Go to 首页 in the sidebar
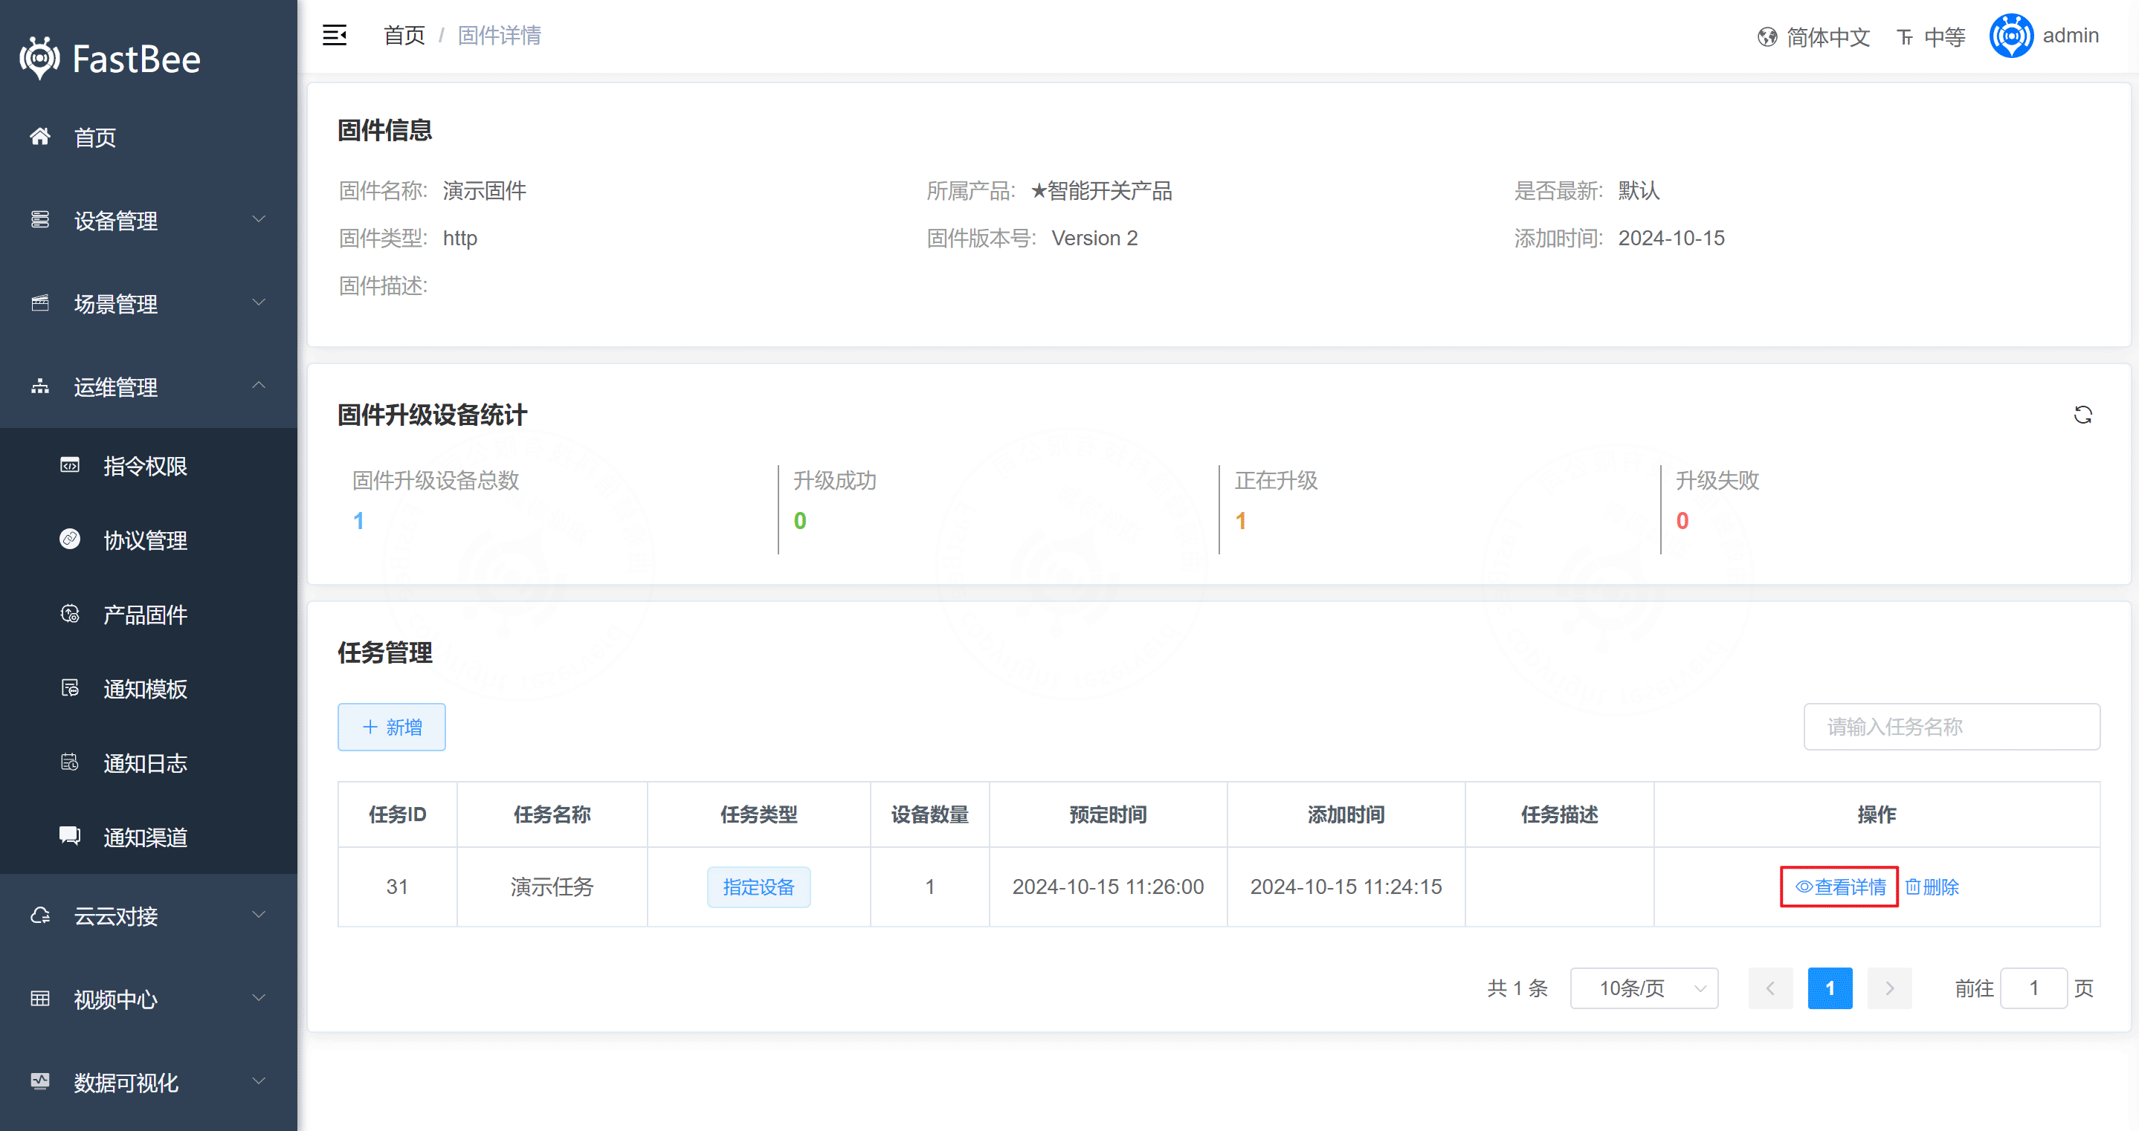Image resolution: width=2139 pixels, height=1131 pixels. pyautogui.click(x=149, y=137)
